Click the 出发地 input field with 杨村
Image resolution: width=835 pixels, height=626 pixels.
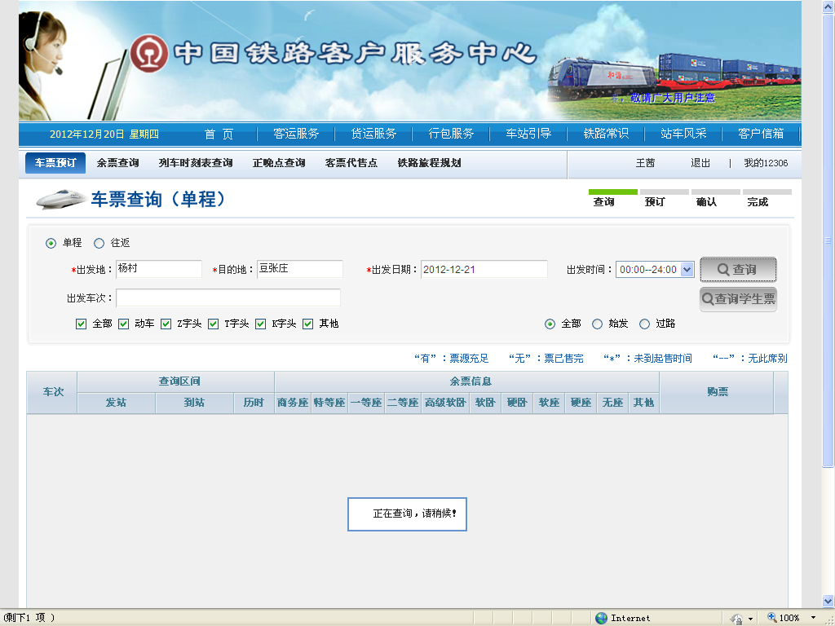click(159, 269)
